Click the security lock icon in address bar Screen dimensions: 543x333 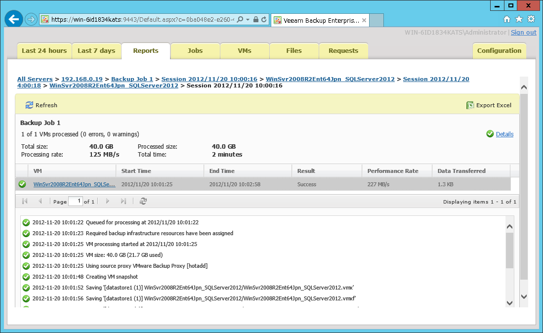pos(256,20)
